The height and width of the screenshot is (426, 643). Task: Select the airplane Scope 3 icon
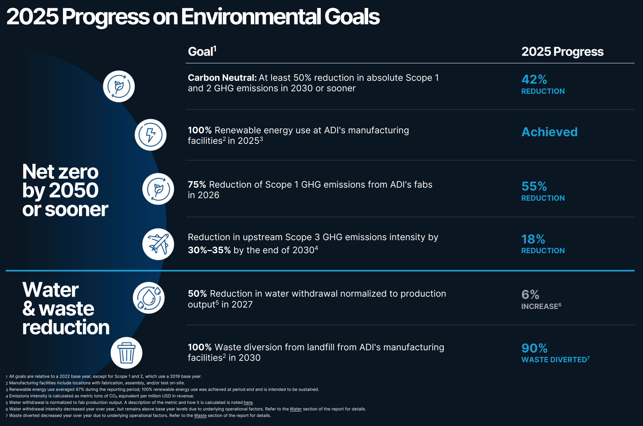(158, 244)
